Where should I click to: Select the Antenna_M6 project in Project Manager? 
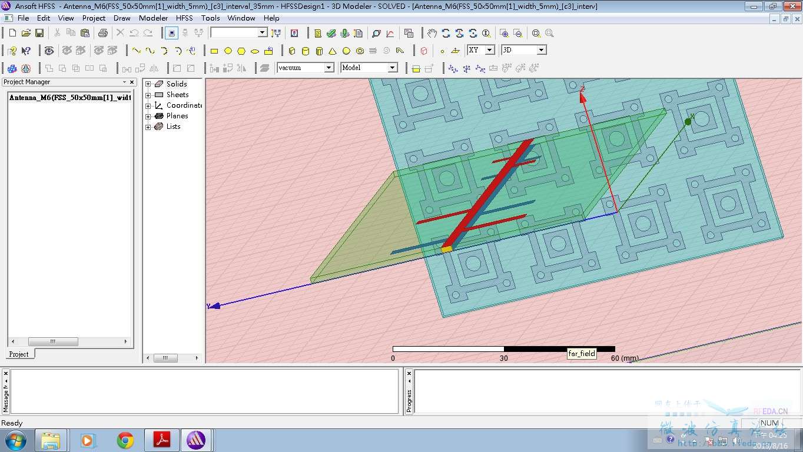70,97
